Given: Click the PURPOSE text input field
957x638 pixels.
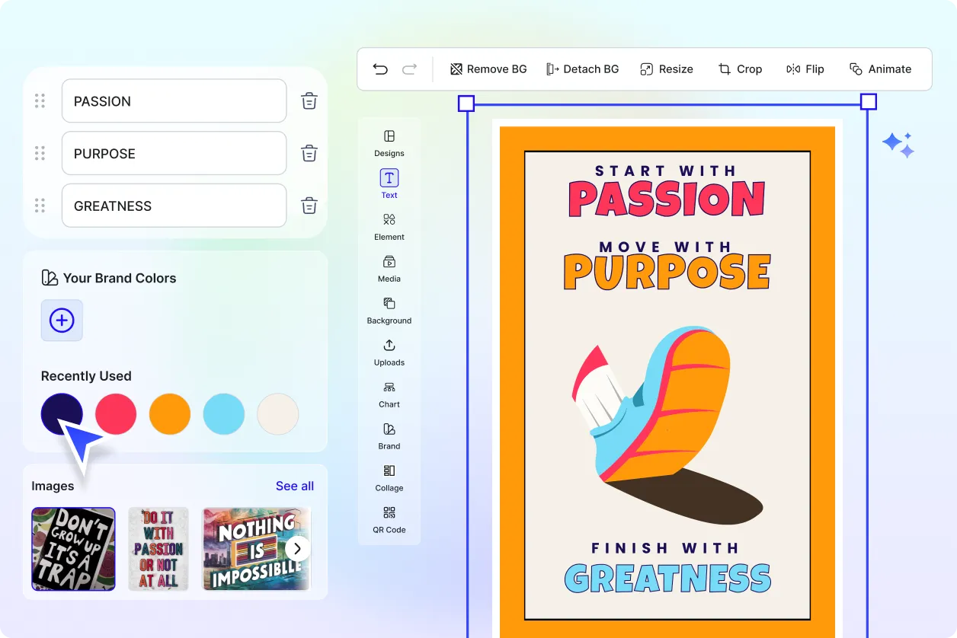Looking at the screenshot, I should pos(174,154).
